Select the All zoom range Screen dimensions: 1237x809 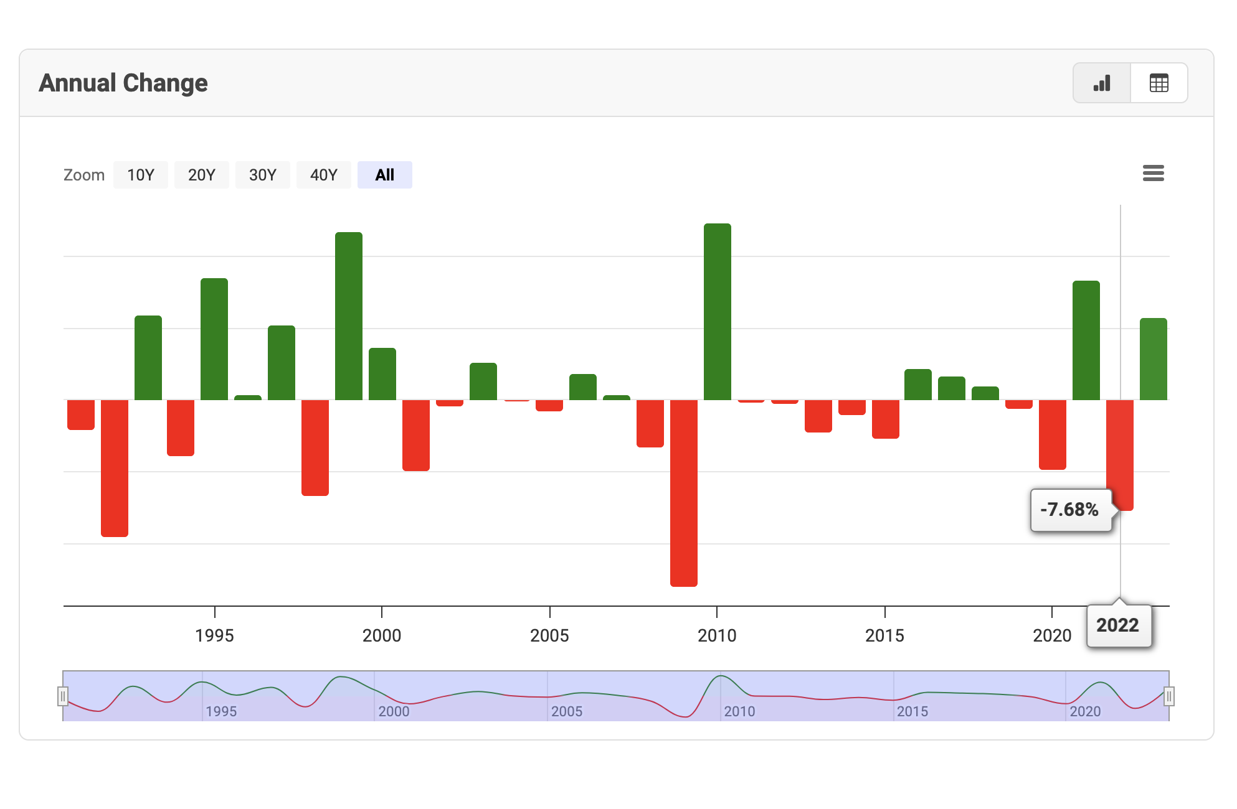point(385,175)
